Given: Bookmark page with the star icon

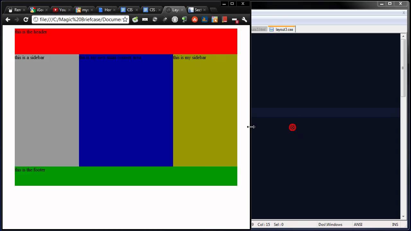Looking at the screenshot, I should [125, 20].
